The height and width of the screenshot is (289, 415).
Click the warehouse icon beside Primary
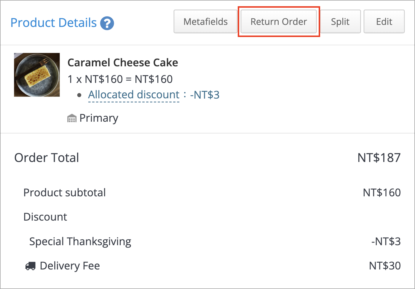click(x=72, y=118)
